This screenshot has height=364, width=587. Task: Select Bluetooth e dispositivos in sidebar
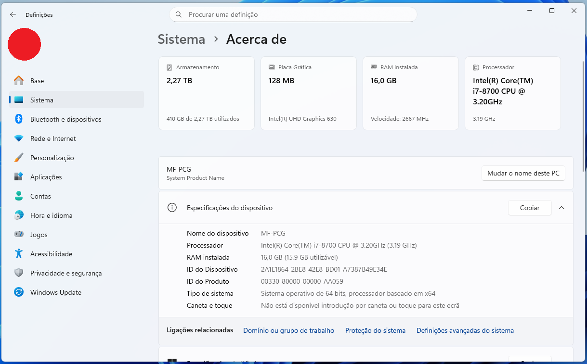tap(77, 119)
